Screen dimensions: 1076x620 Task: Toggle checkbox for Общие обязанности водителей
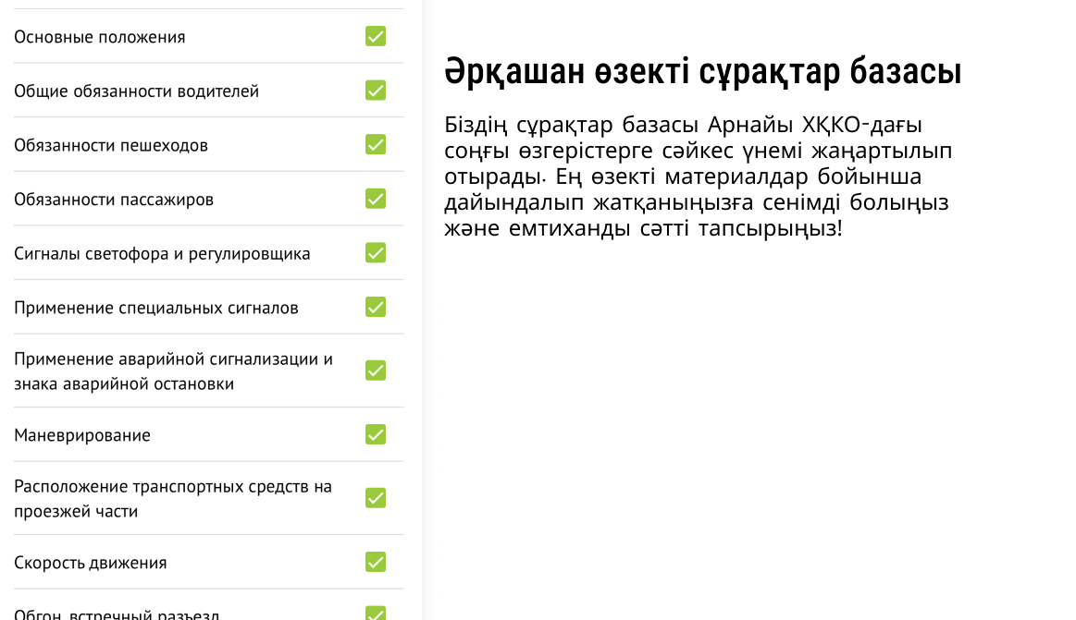[x=376, y=91]
